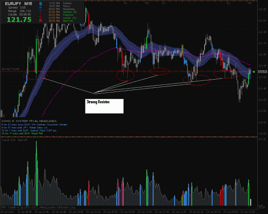Click 120.65 on the price scale

[262, 134]
